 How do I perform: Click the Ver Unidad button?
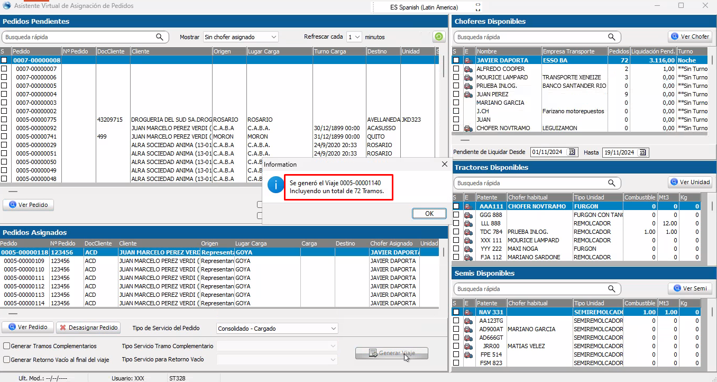(690, 182)
